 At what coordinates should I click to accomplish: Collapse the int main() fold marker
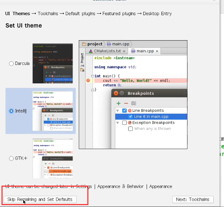(92, 76)
